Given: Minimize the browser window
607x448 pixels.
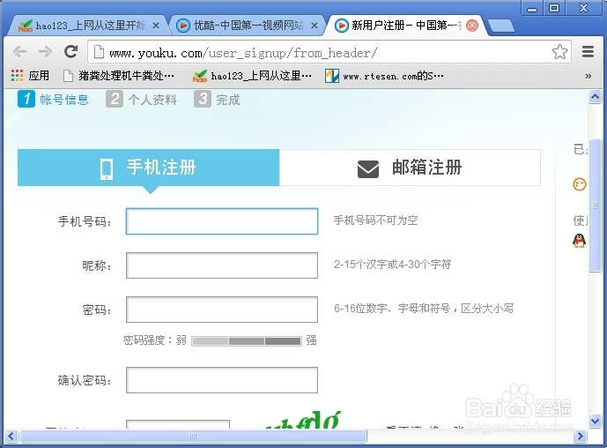Looking at the screenshot, I should point(532,8).
